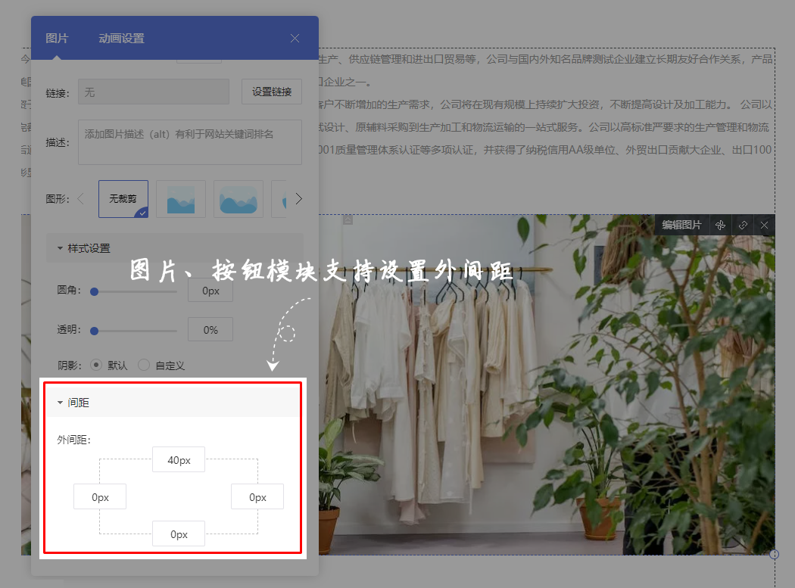Choose the 无裁剪 shape option
The image size is (795, 588).
tap(123, 199)
